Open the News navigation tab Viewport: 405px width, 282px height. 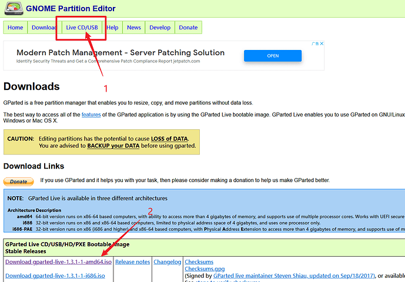(134, 28)
